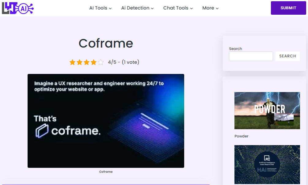This screenshot has height=185, width=308.
Task: Click inside the Search input field
Action: [251, 56]
